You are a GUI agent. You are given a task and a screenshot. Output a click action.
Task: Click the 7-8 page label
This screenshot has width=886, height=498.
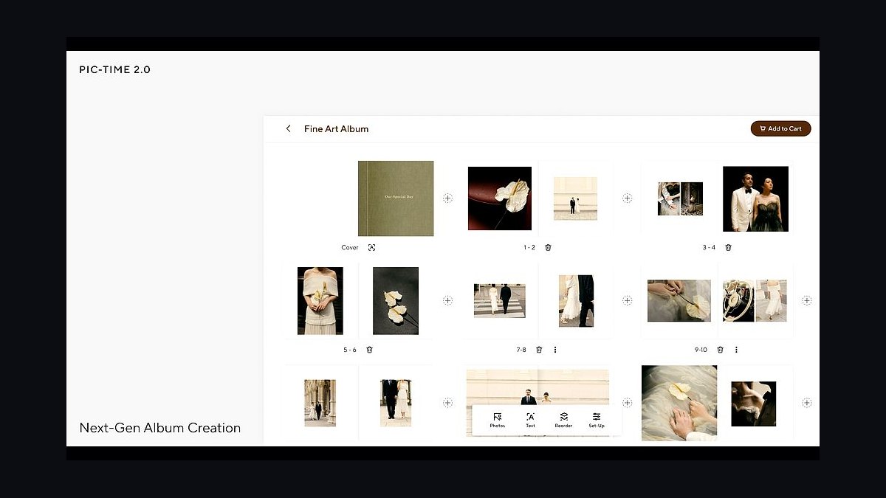(x=521, y=350)
